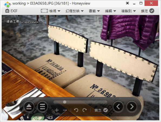Toggle full-screen mode icon in title bar

tap(127, 3)
